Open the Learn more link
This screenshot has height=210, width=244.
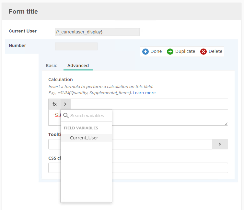pos(144,93)
